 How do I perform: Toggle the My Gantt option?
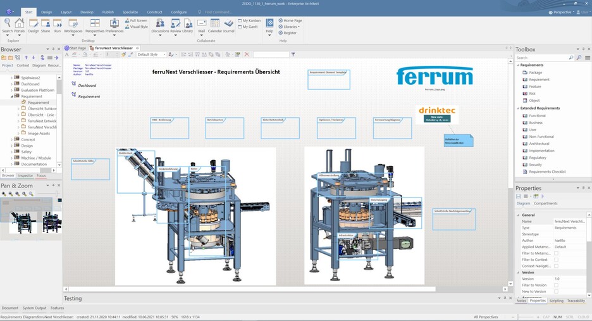pyautogui.click(x=248, y=27)
